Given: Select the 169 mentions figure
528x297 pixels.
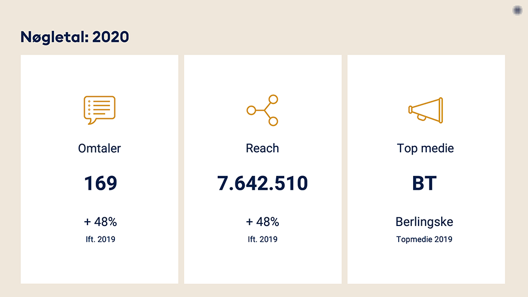Looking at the screenshot, I should tap(100, 183).
